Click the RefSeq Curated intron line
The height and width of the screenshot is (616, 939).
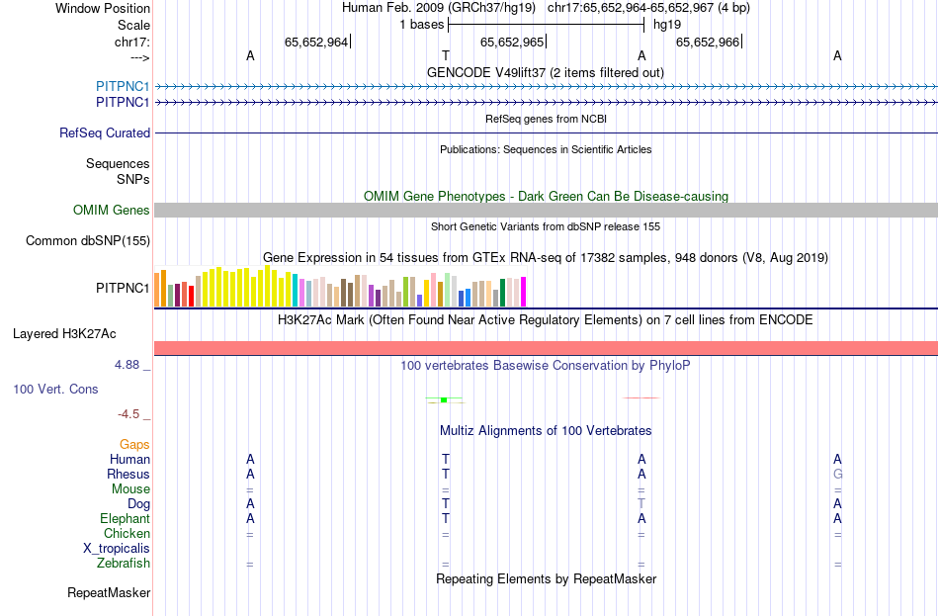[x=547, y=132]
